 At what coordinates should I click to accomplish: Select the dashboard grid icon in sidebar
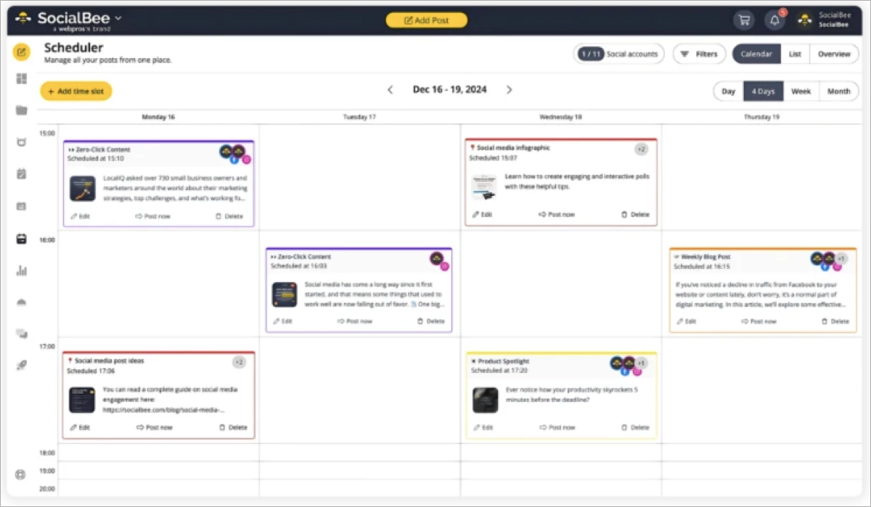[21, 78]
